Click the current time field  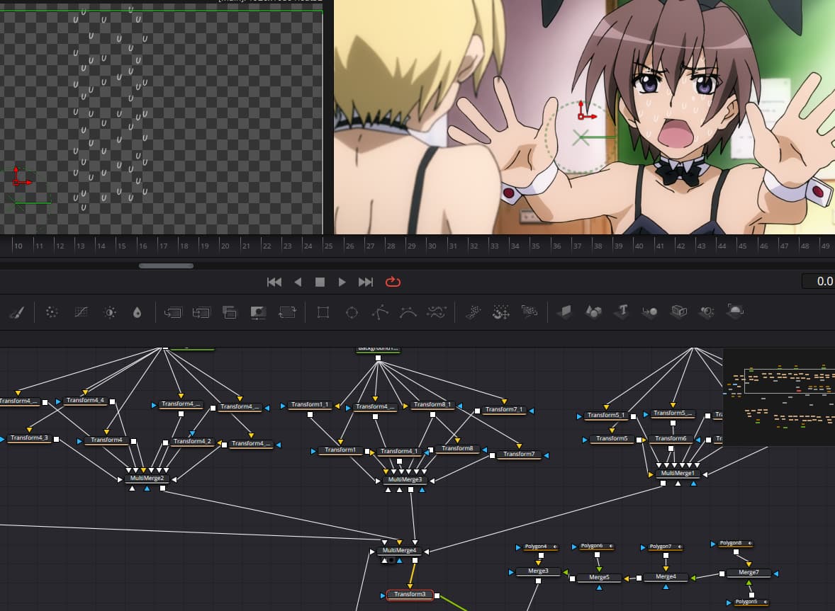(819, 281)
